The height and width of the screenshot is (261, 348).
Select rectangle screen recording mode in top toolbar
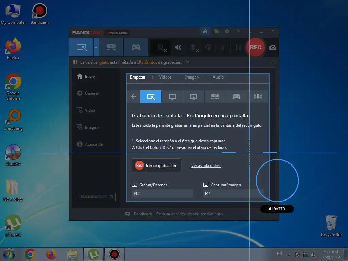pyautogui.click(x=82, y=47)
